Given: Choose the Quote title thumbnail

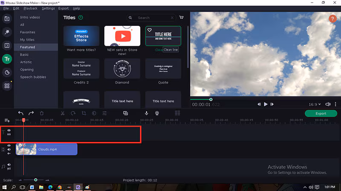Looking at the screenshot, I should click(x=163, y=69).
